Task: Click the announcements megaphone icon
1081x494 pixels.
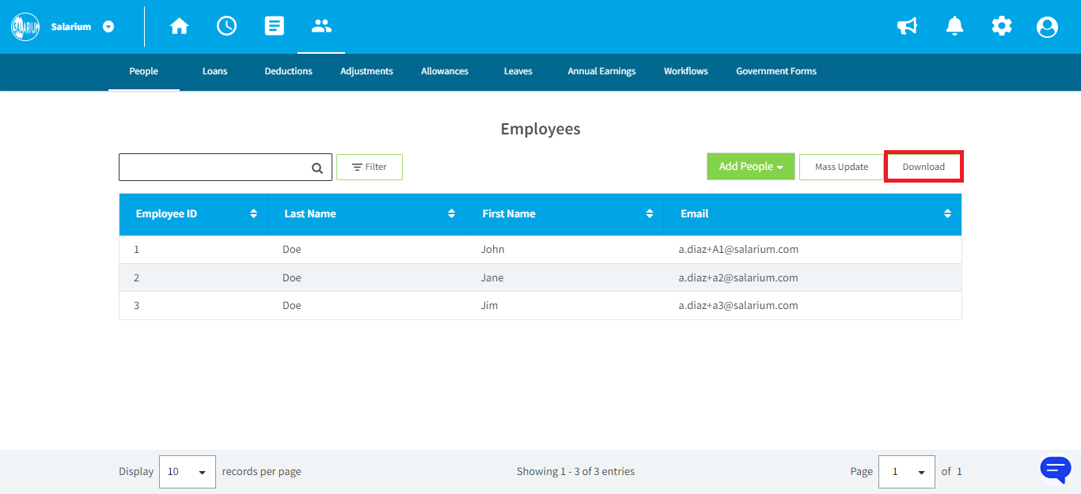Action: pos(907,27)
